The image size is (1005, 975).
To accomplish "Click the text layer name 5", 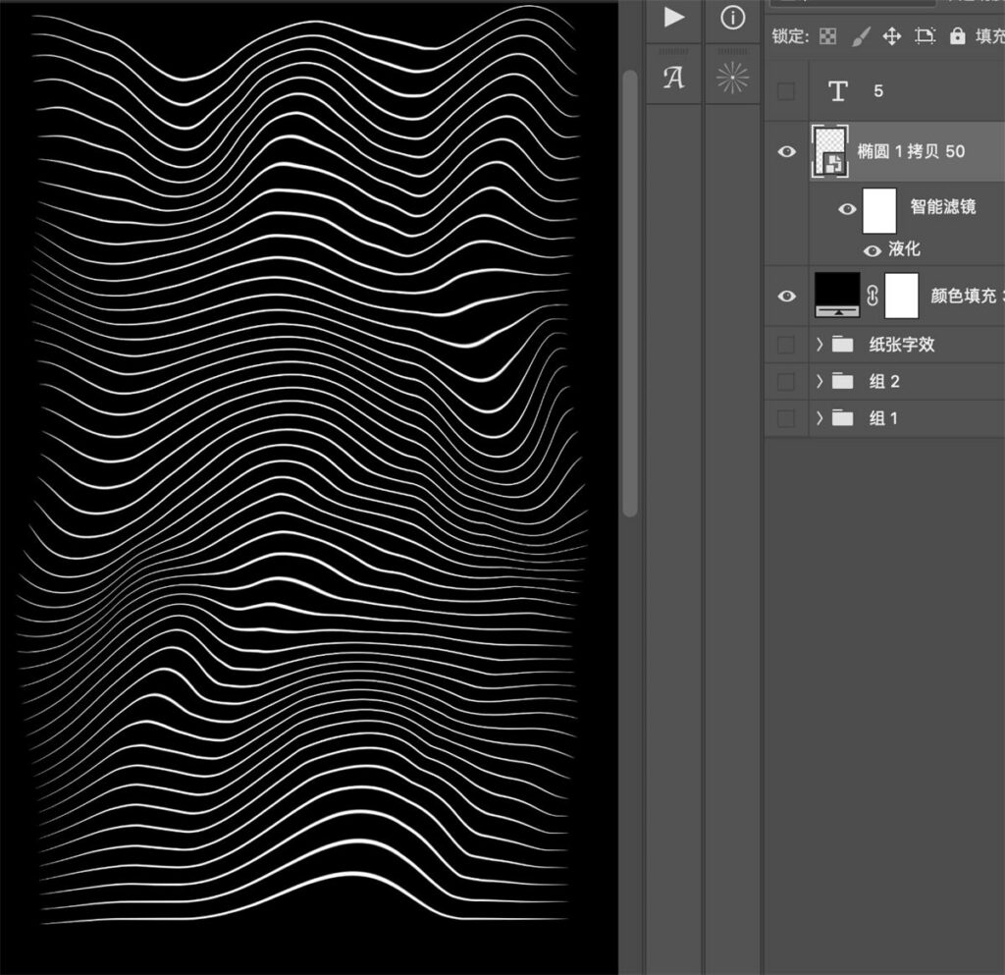I will pos(878,91).
